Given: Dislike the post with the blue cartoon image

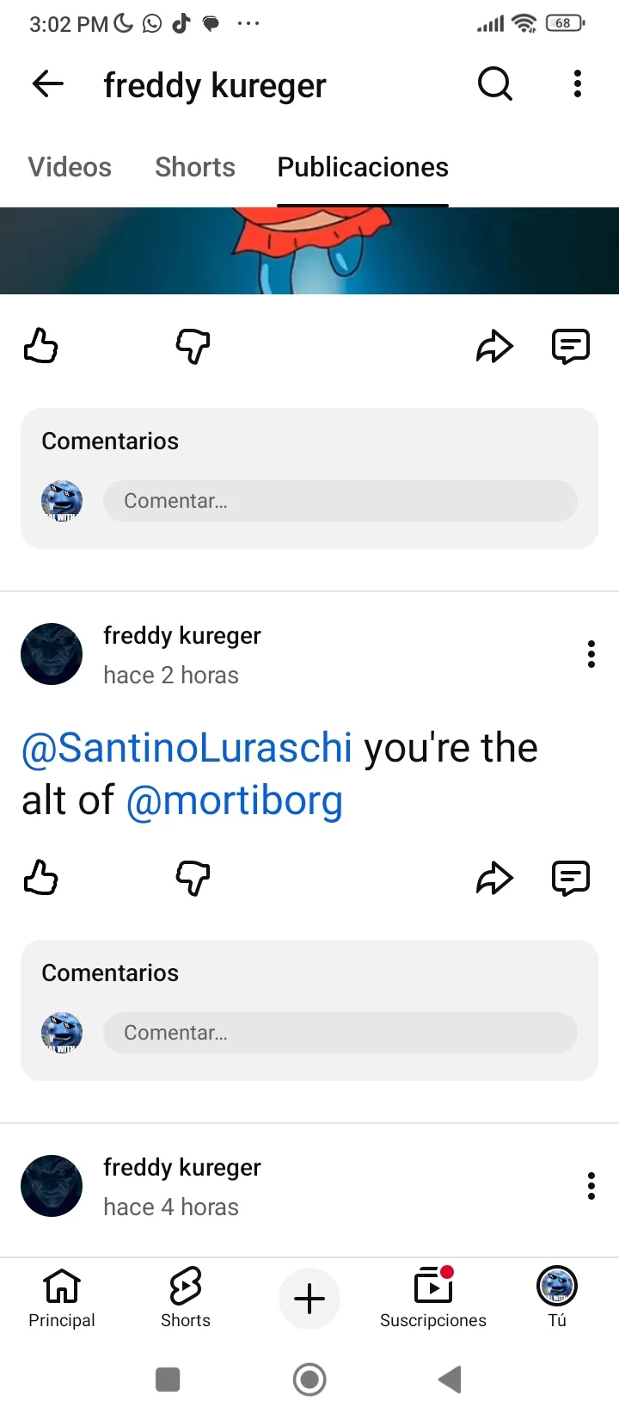Looking at the screenshot, I should pos(193,346).
